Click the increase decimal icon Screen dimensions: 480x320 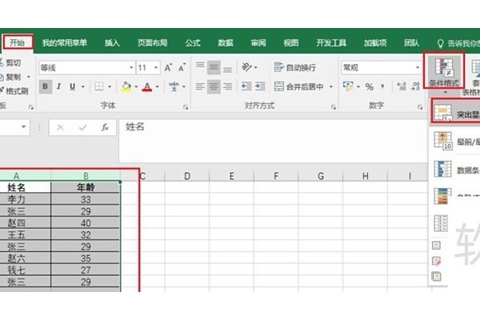402,86
